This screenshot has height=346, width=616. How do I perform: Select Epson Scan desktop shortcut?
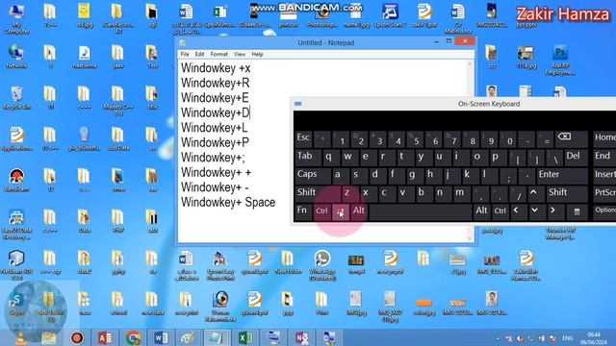390,15
